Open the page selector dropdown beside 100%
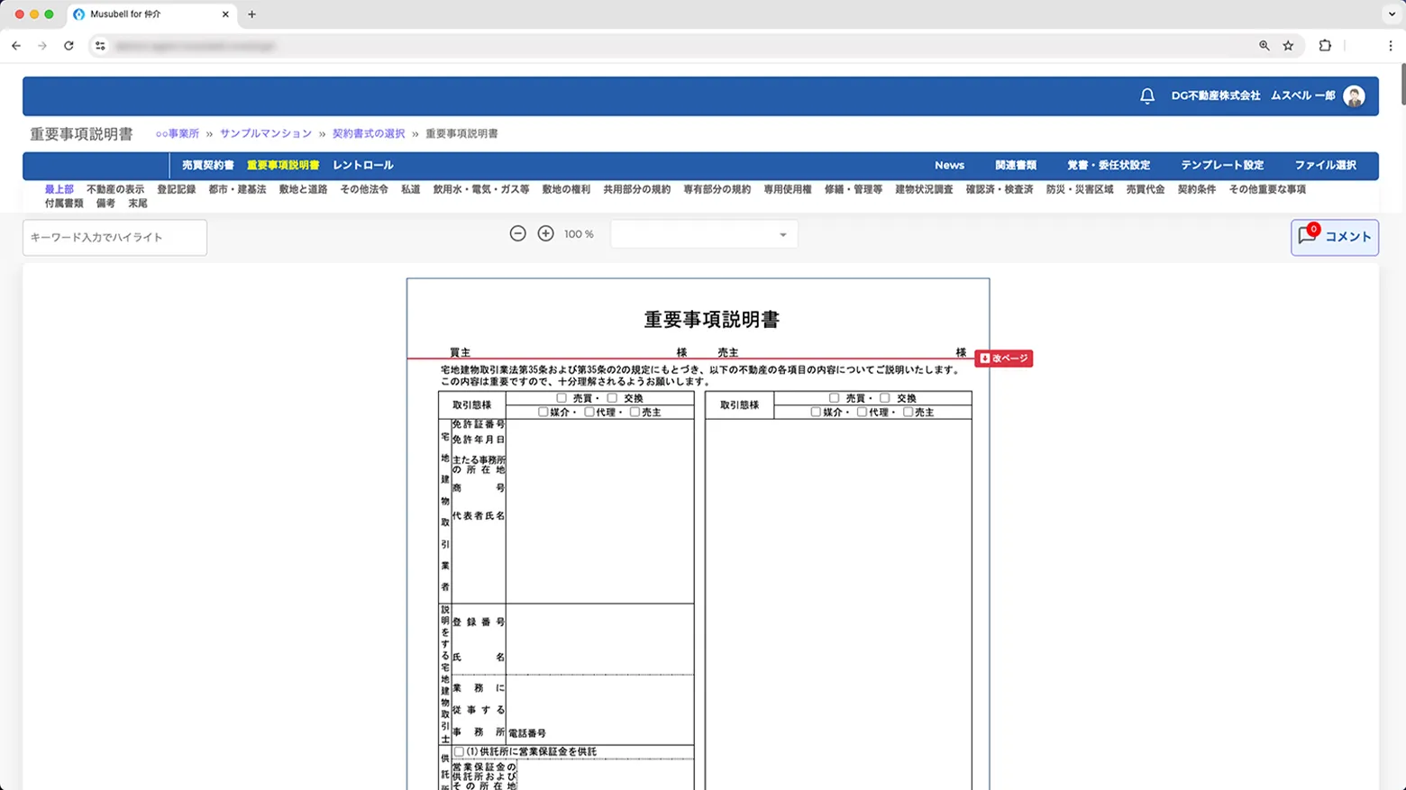Viewport: 1406px width, 790px height. [x=703, y=233]
